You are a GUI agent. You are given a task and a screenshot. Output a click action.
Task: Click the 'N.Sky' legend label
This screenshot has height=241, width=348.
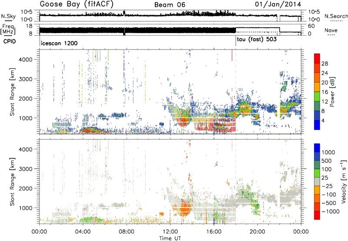(x=8, y=16)
